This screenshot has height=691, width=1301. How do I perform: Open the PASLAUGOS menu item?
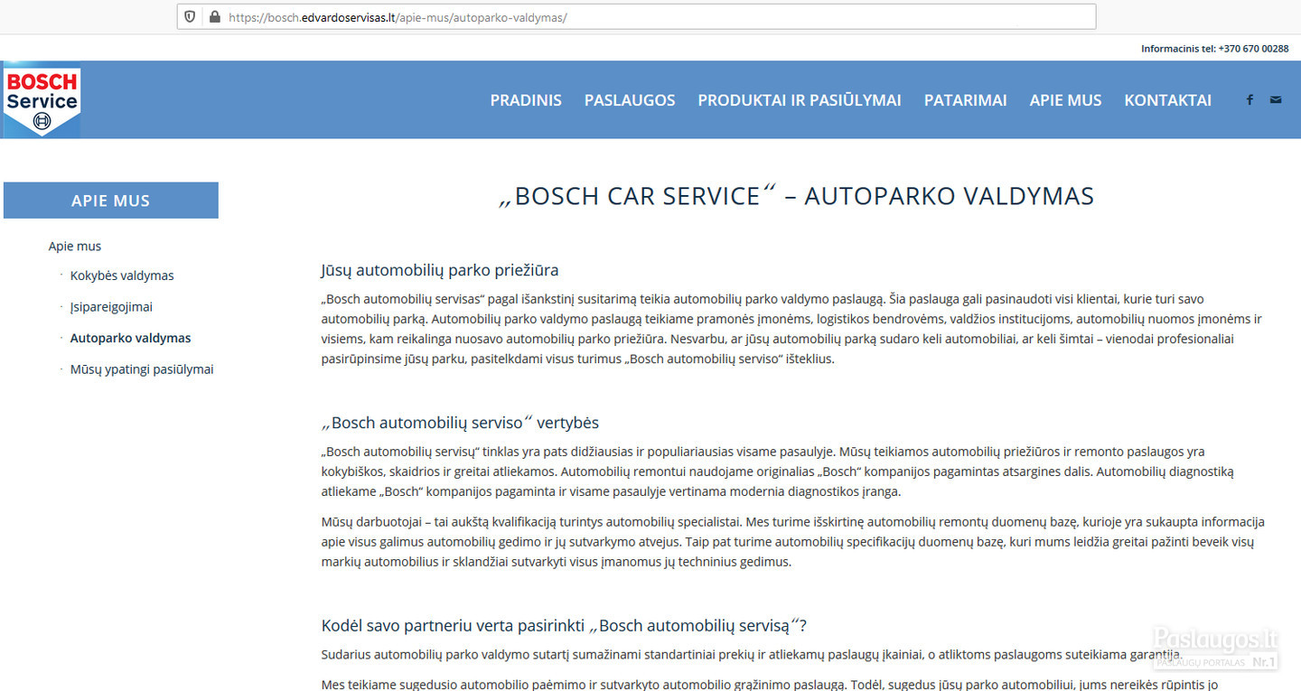(x=630, y=100)
